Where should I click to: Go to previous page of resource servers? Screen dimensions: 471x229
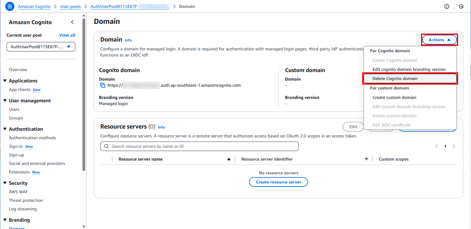(x=437, y=146)
